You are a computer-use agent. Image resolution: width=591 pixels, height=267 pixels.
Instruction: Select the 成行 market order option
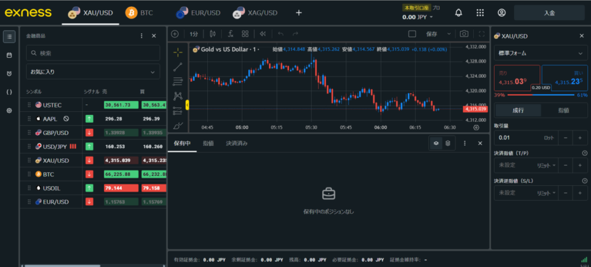518,110
